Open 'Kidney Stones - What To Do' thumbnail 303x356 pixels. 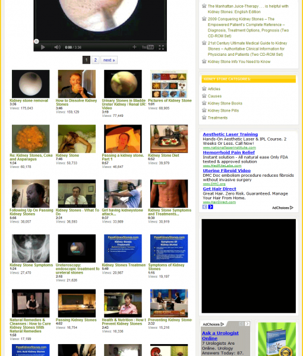pyautogui.click(x=77, y=193)
